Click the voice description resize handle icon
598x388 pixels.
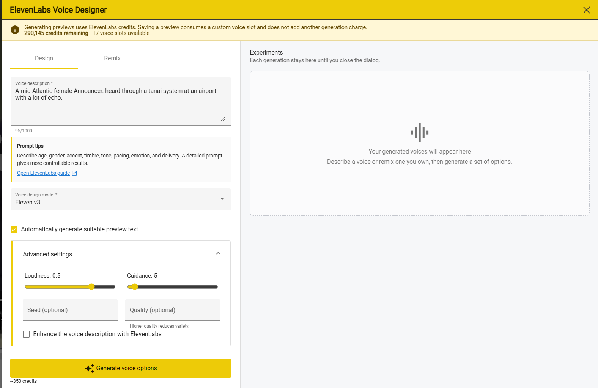point(223,119)
